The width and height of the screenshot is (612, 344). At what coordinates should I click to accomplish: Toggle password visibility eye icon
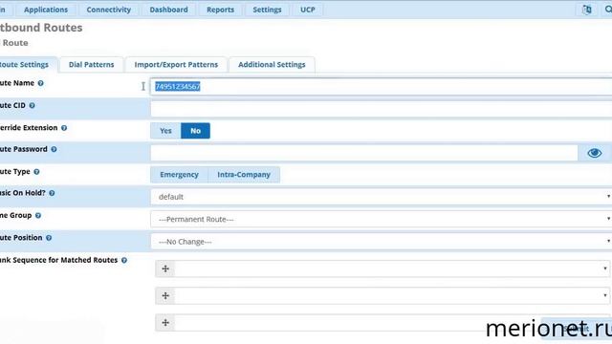pos(595,153)
